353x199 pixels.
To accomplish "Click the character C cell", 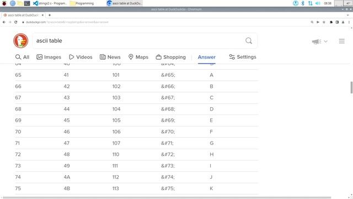I will [211, 98].
